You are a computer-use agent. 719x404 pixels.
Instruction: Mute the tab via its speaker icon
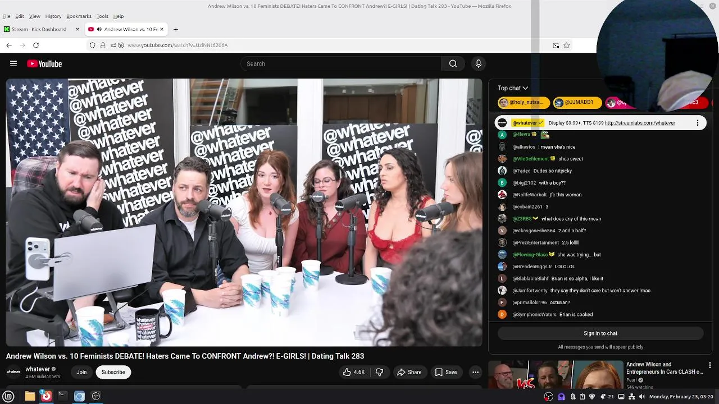point(99,29)
